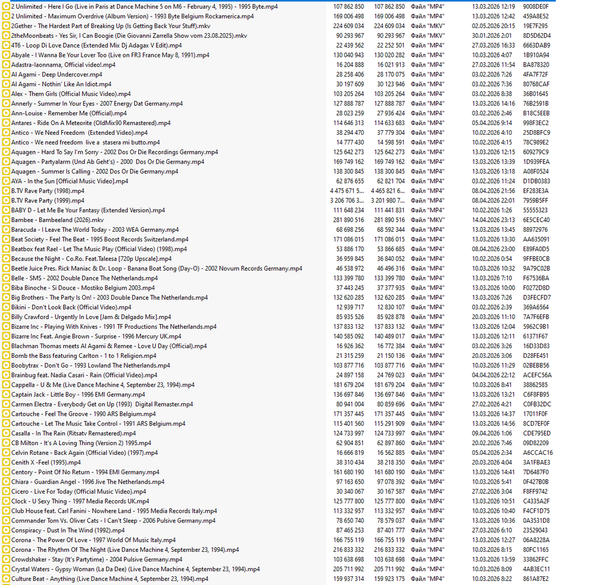Select Aquagen - Hard To Say I'm Sorry file
Viewport: 591px width, 585px height.
[115, 152]
